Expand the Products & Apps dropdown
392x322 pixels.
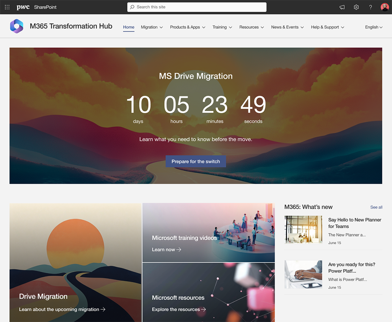pos(187,27)
